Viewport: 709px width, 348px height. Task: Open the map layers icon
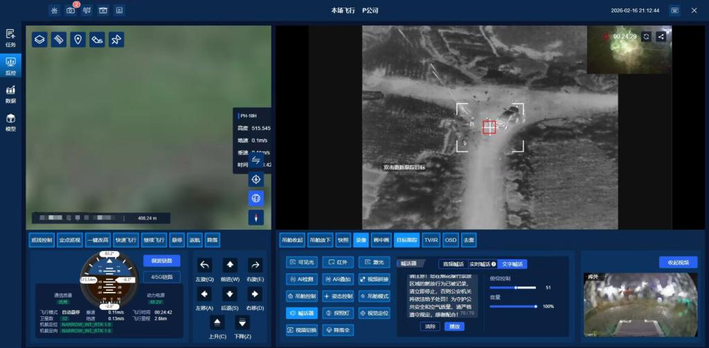pos(40,39)
